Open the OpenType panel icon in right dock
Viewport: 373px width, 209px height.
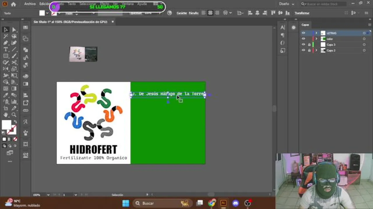[x=282, y=43]
